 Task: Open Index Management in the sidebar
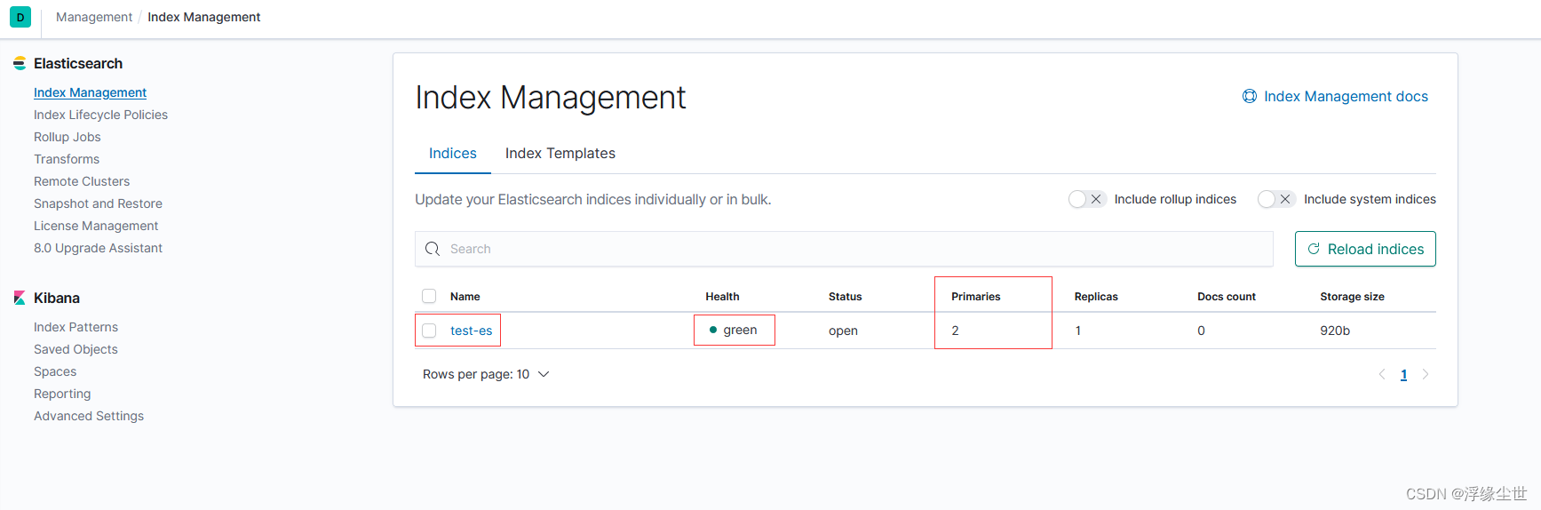(90, 92)
